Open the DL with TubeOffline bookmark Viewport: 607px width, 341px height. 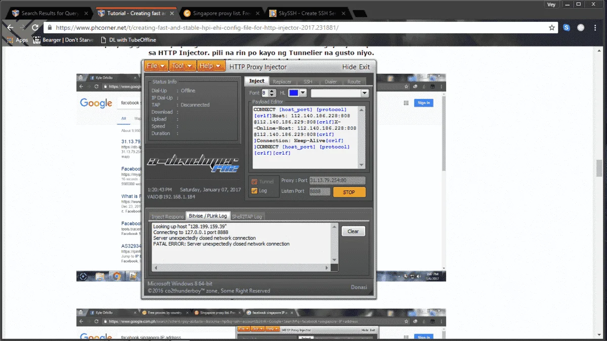[129, 40]
